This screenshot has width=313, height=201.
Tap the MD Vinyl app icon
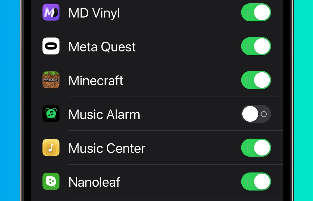pos(51,12)
